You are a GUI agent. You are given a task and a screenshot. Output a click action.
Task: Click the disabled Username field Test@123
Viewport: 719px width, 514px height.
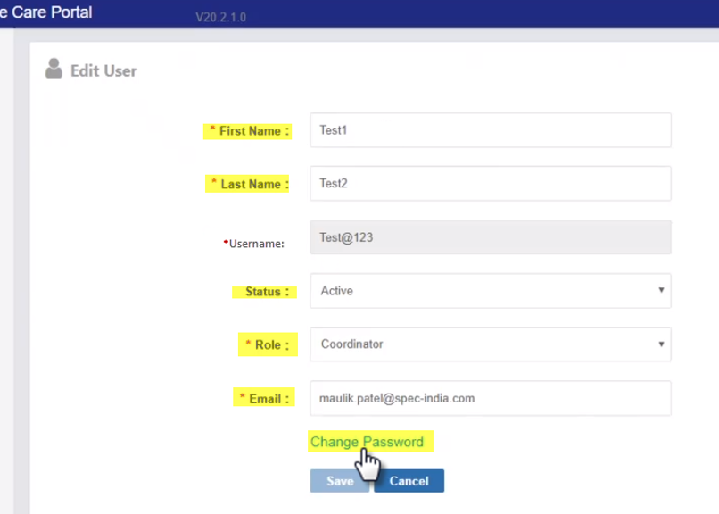point(490,237)
